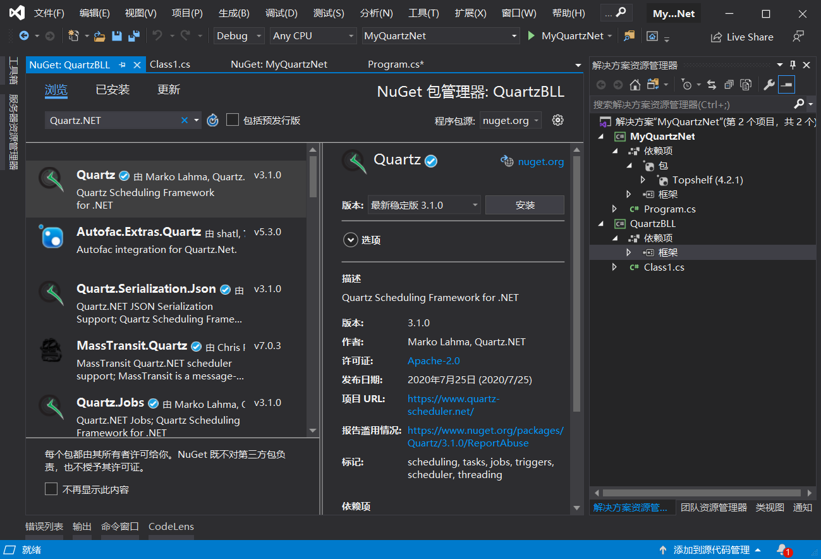Image resolution: width=821 pixels, height=559 pixels.
Task: Pin the Solution Explorer panel
Action: coord(793,64)
